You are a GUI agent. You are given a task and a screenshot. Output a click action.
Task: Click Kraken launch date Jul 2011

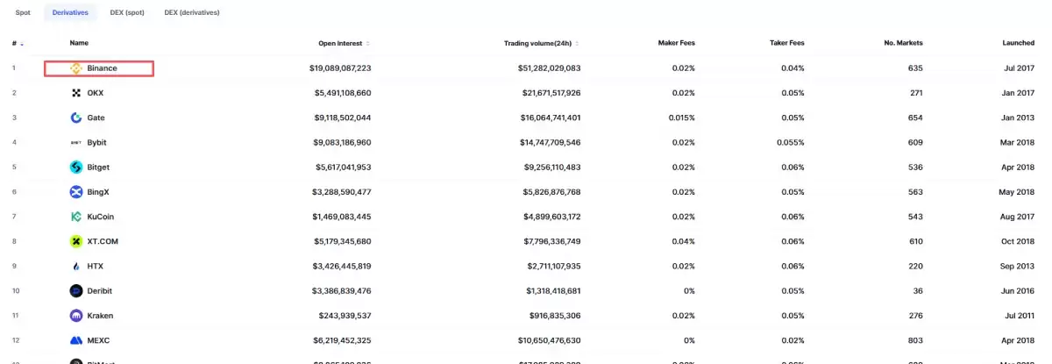[x=1020, y=316]
